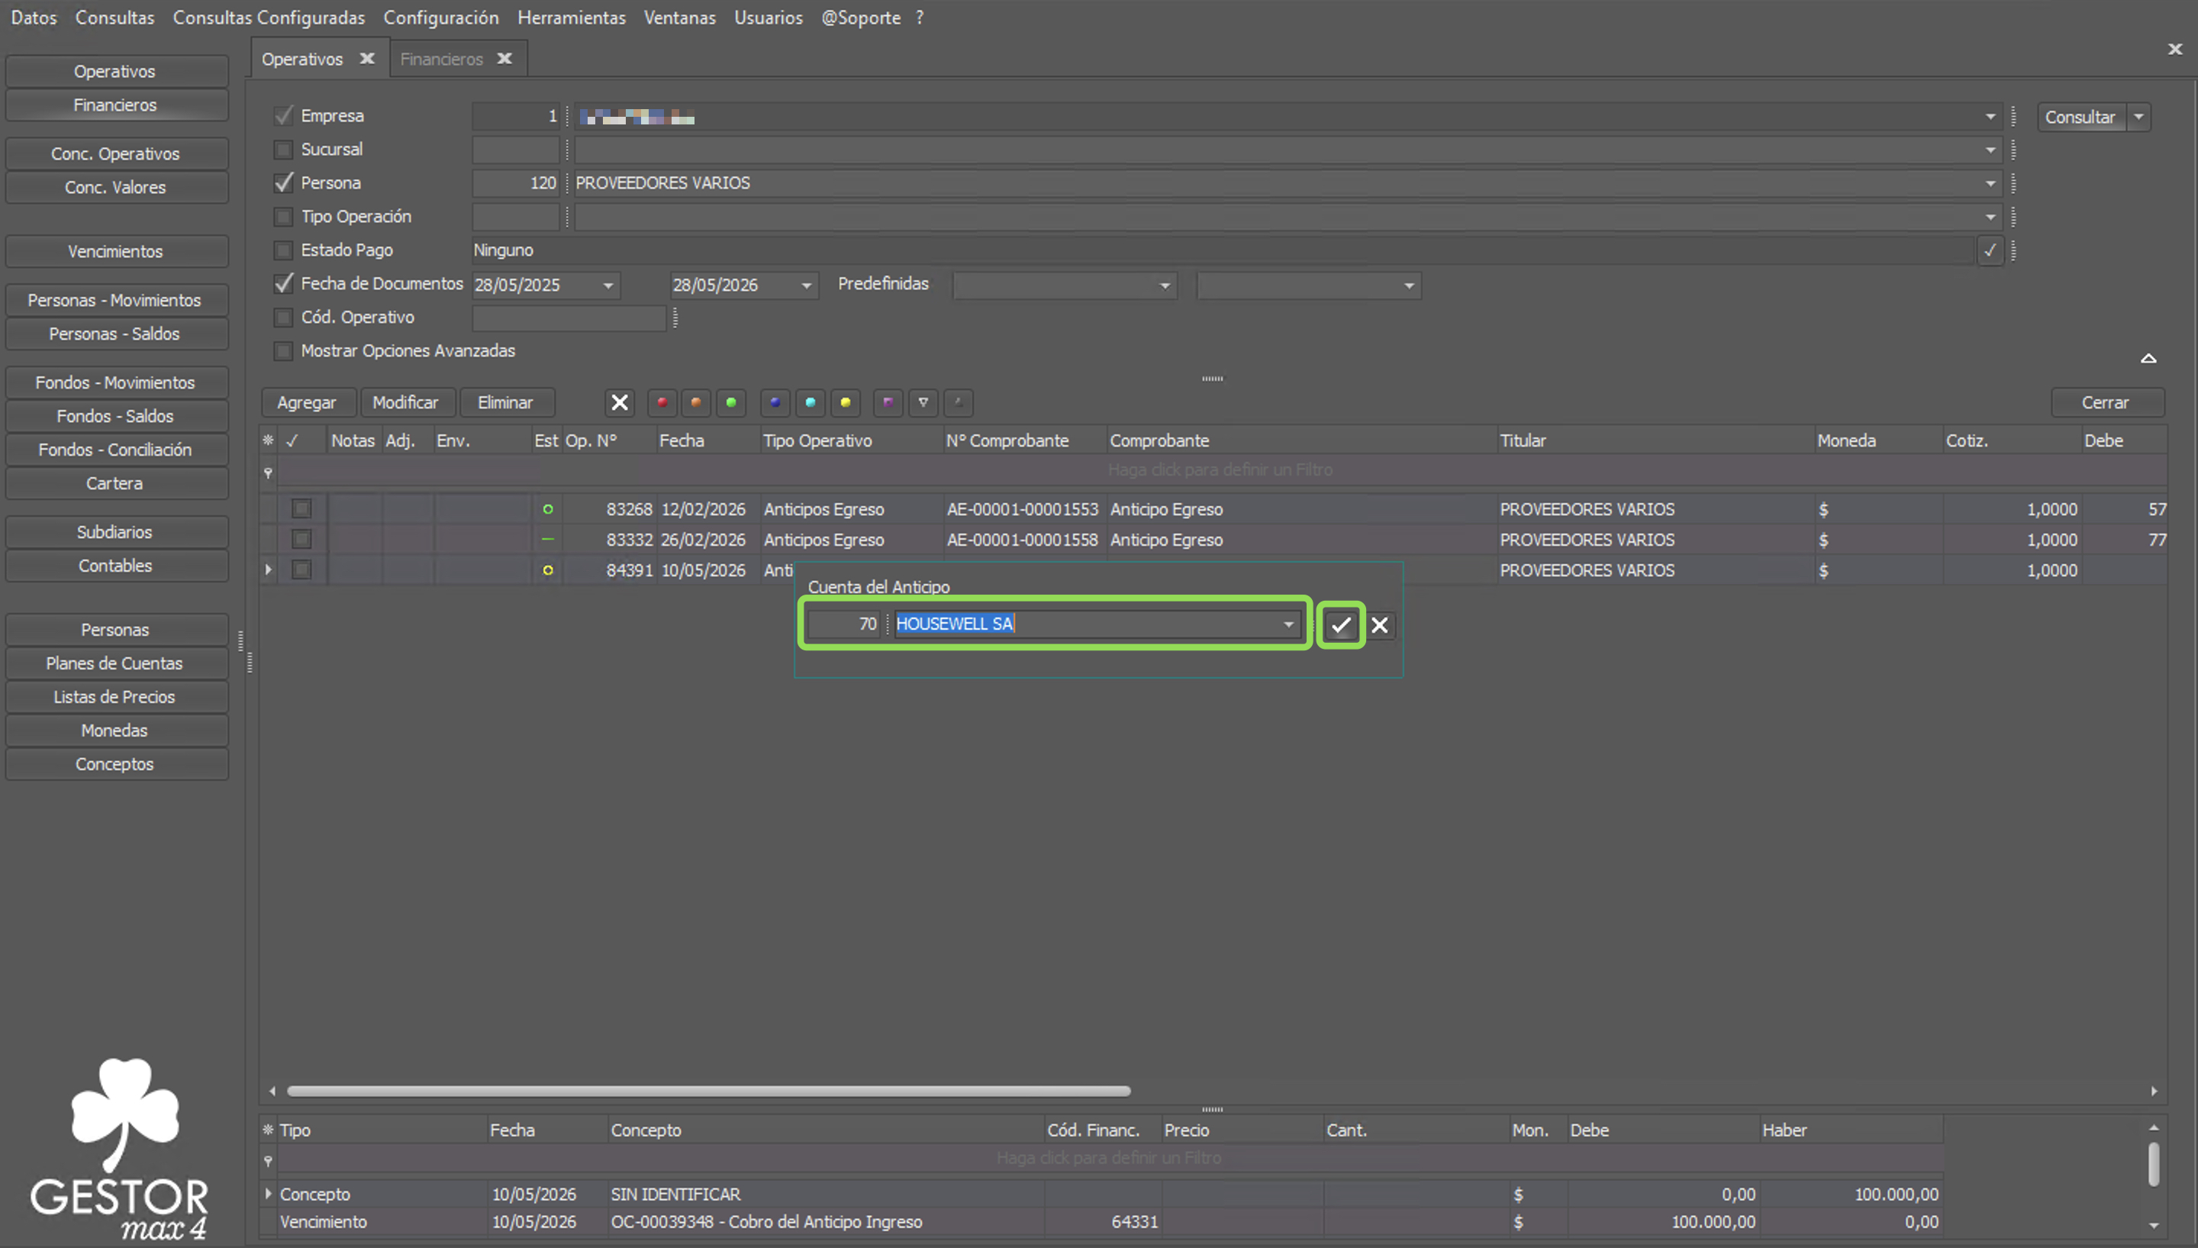Click the yellow dot color marker
The height and width of the screenshot is (1248, 2198).
(845, 402)
